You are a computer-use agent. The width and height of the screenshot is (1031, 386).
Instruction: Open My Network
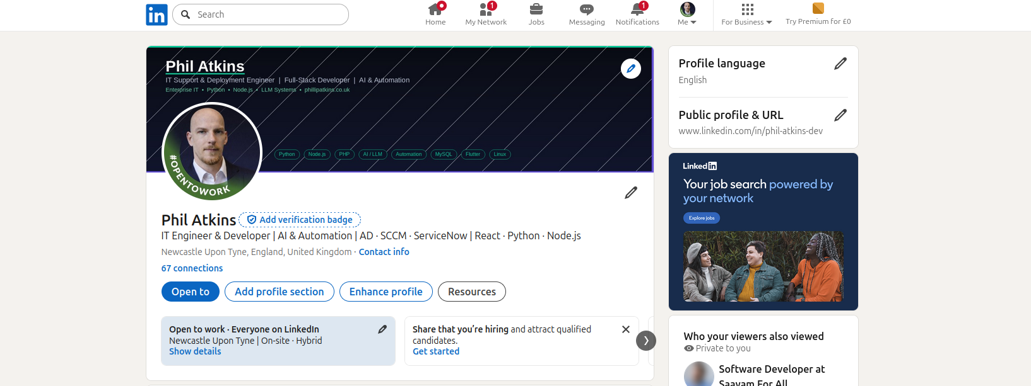[486, 14]
